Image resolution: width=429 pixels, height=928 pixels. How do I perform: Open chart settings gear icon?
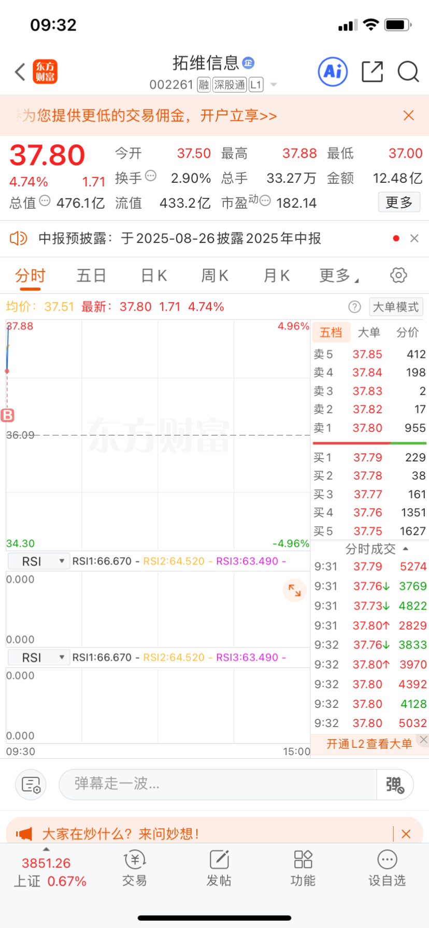coord(398,275)
